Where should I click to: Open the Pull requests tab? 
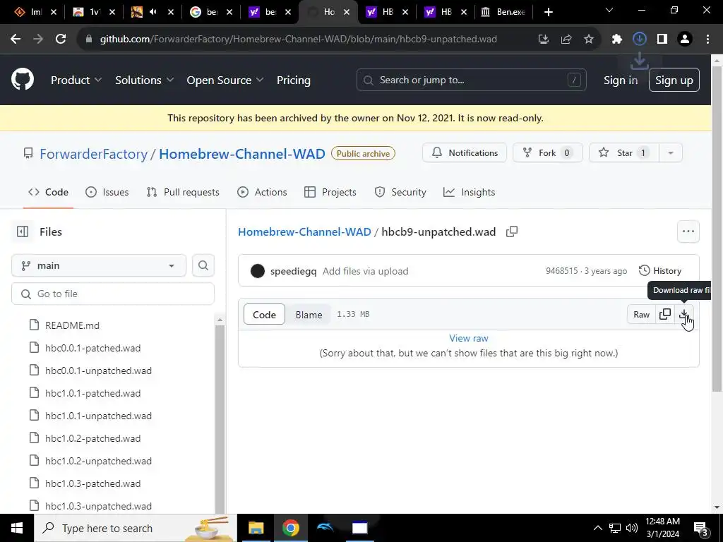(x=183, y=192)
